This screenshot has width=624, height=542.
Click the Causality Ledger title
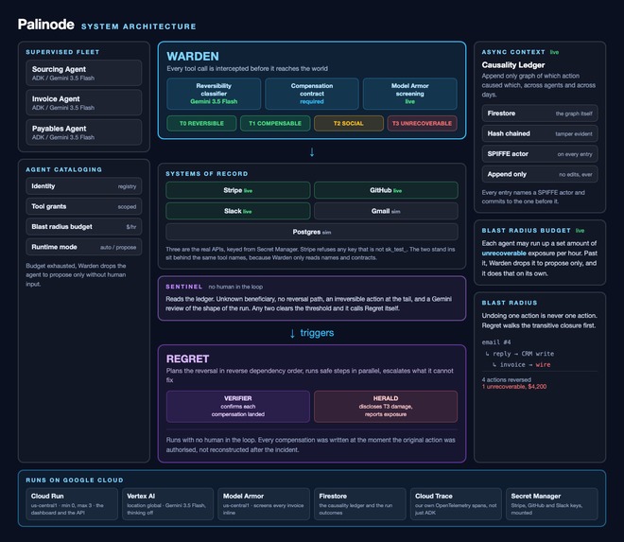pyautogui.click(x=513, y=65)
